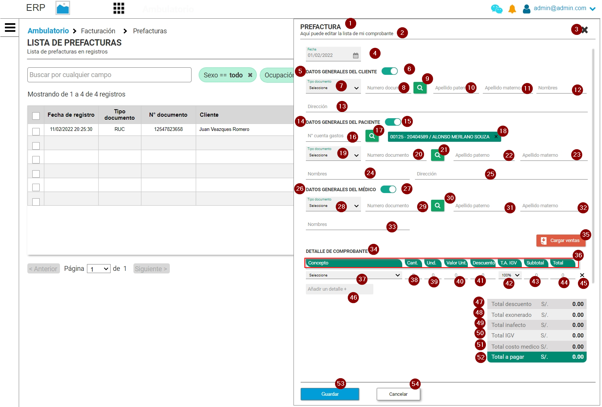The width and height of the screenshot is (602, 407).
Task: Open the T.A. IGV 100% dropdown
Action: tap(511, 275)
